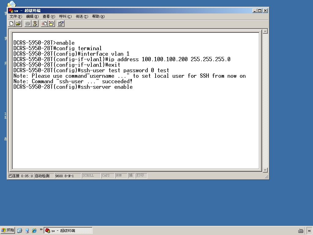
Task: Click the 'succeeded!' note line
Action: pos(73,81)
